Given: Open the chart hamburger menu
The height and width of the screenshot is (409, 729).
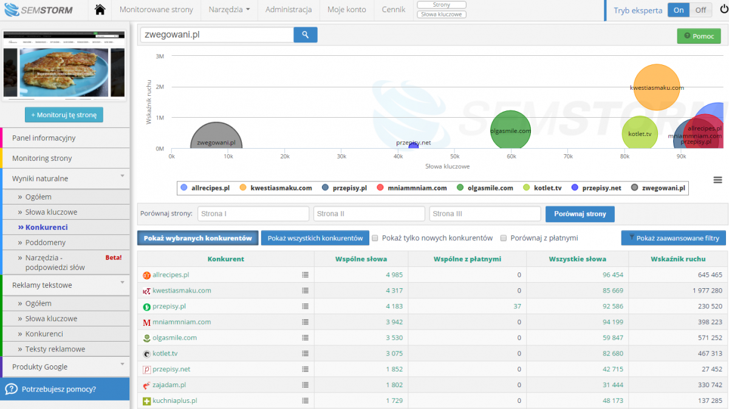Looking at the screenshot, I should tap(717, 180).
